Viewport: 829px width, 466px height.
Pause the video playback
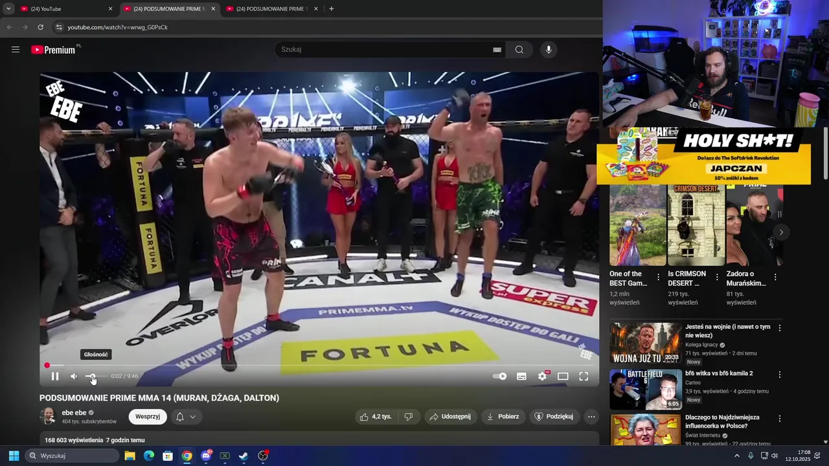click(x=55, y=376)
